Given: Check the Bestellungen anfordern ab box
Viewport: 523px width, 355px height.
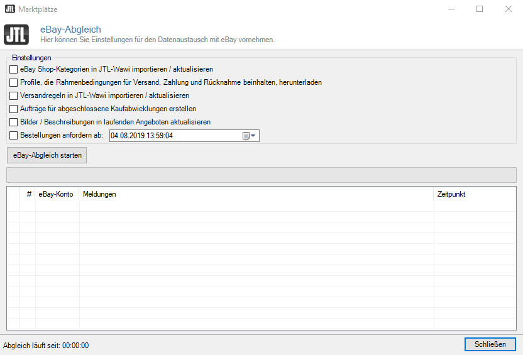Looking at the screenshot, I should click(14, 135).
